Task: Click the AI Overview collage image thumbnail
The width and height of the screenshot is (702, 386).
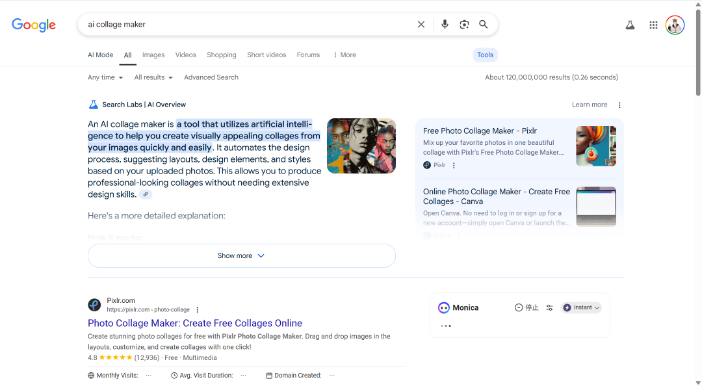Action: (361, 146)
